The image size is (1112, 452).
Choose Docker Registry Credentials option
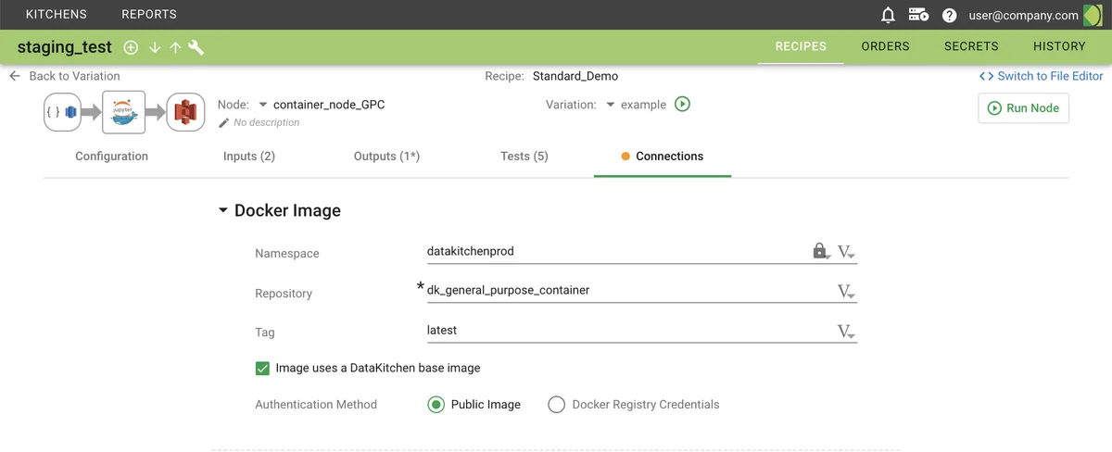click(556, 405)
